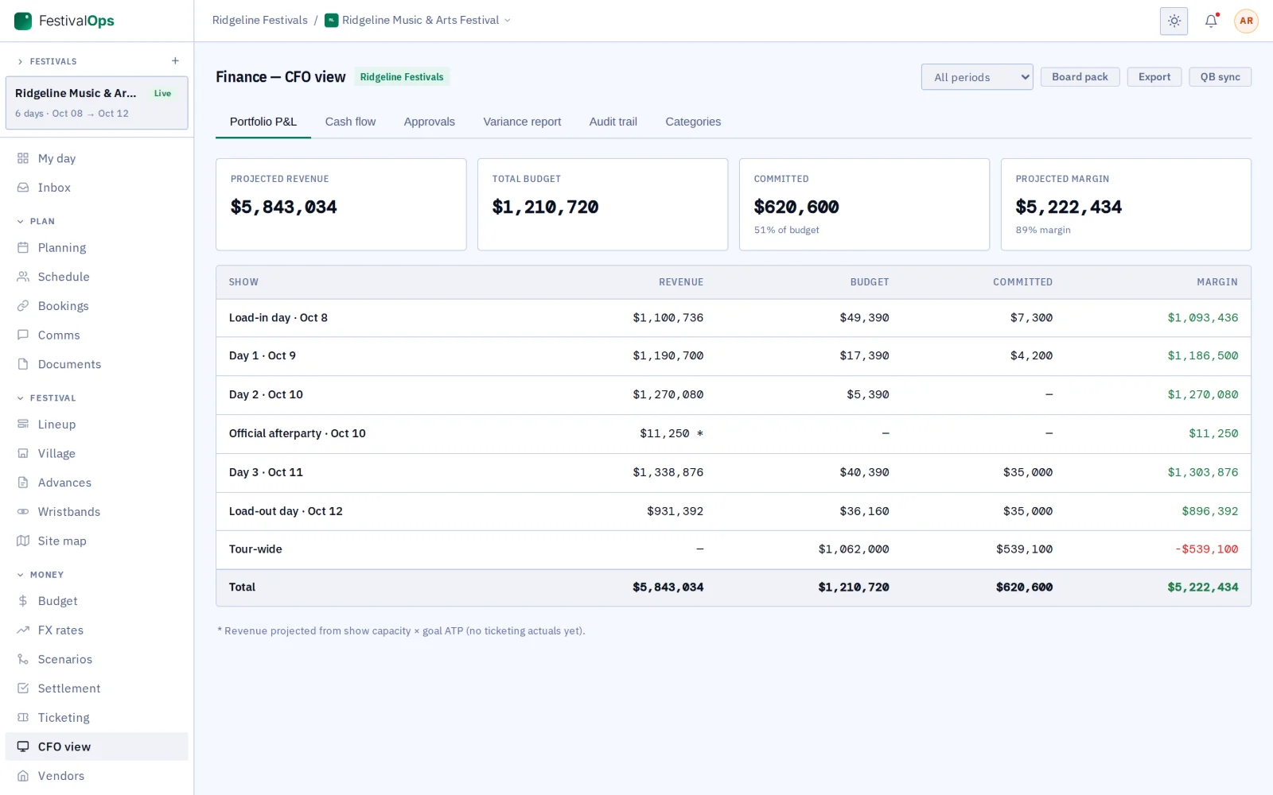The height and width of the screenshot is (795, 1273).
Task: Open the Categories tab
Action: (693, 122)
